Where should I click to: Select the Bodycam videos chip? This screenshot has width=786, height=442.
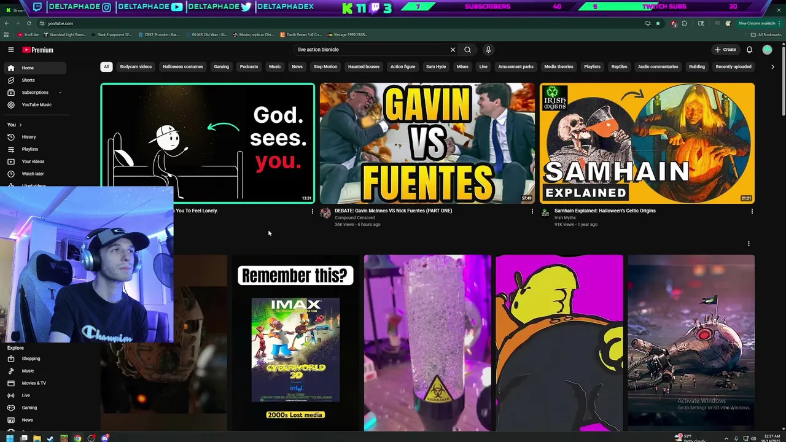[x=136, y=67]
